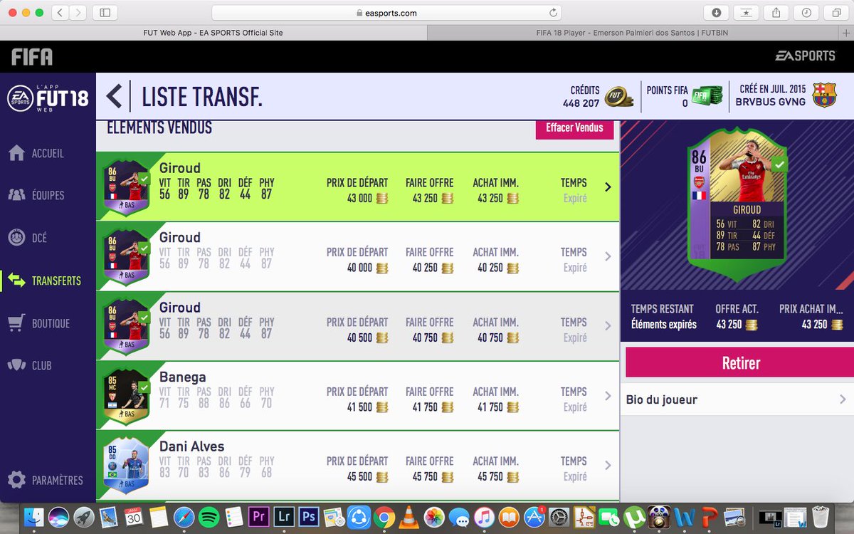The height and width of the screenshot is (534, 854).
Task: Click Giroud name with 43 000 price
Action: [x=180, y=168]
